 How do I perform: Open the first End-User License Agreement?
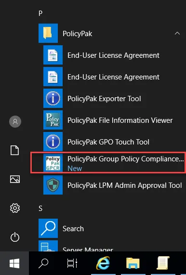coord(113,55)
